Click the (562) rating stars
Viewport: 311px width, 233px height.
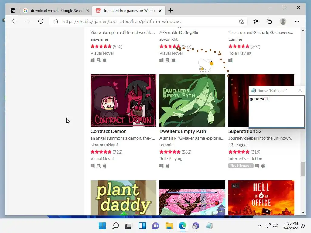click(170, 152)
